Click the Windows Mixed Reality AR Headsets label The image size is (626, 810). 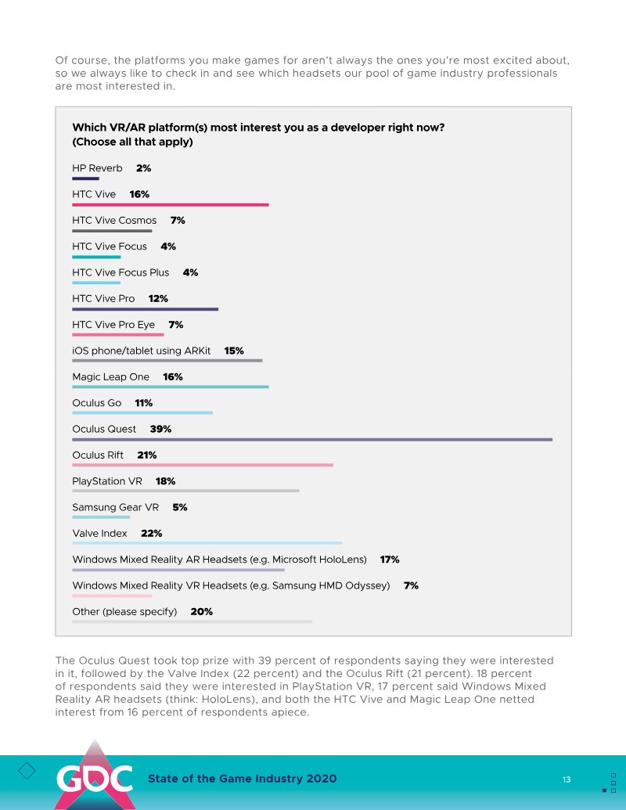point(219,560)
